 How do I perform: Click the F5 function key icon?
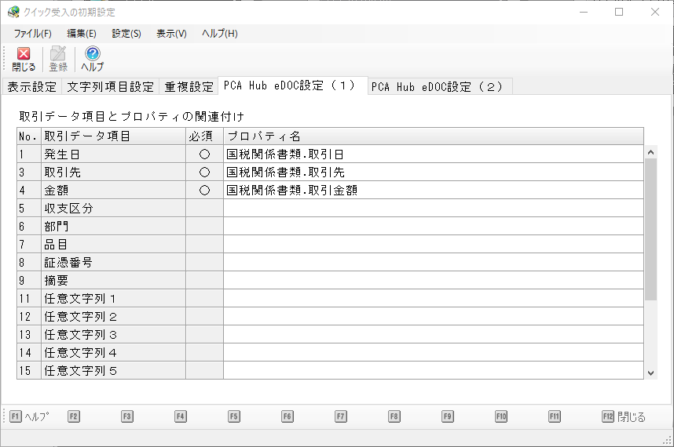pyautogui.click(x=233, y=416)
